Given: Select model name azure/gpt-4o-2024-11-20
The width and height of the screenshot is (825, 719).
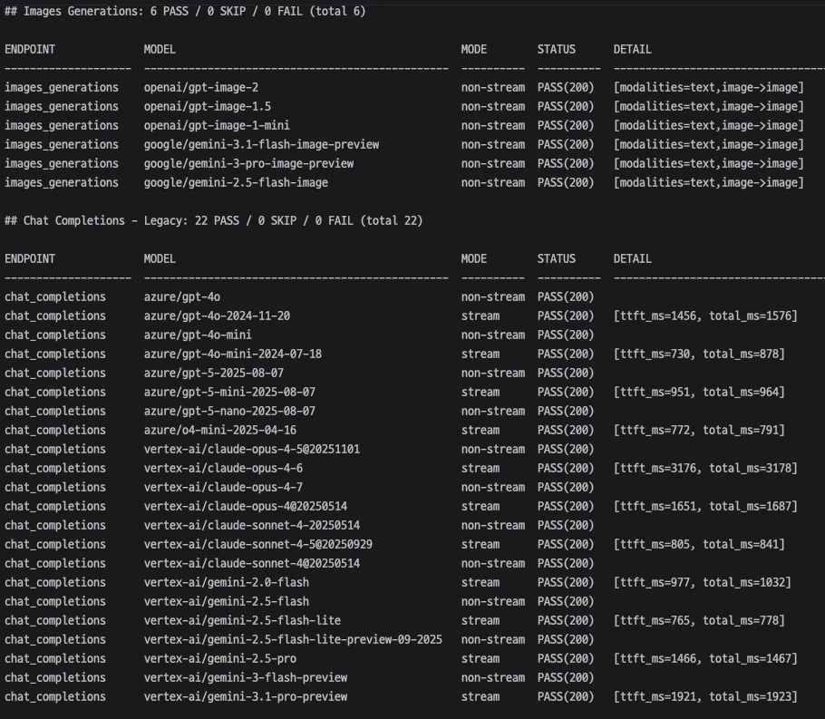Looking at the screenshot, I should click(217, 316).
